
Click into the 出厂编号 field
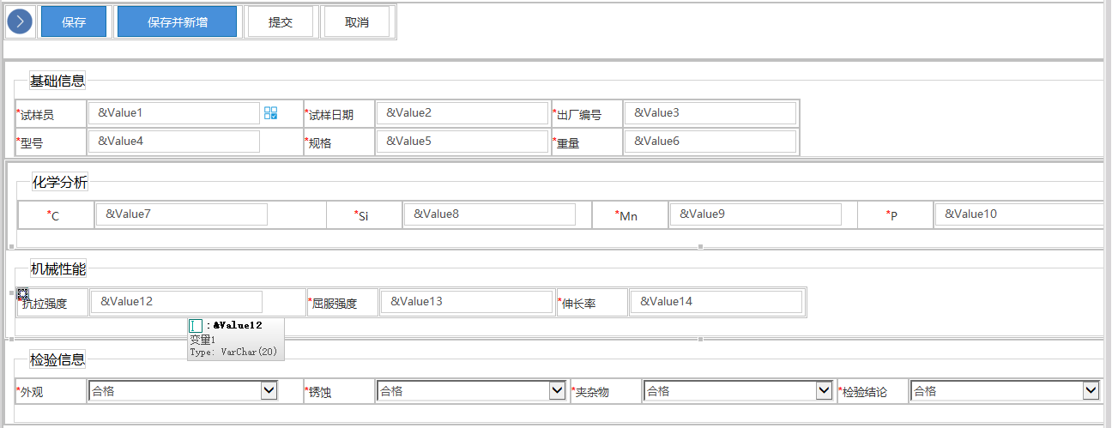click(x=710, y=113)
